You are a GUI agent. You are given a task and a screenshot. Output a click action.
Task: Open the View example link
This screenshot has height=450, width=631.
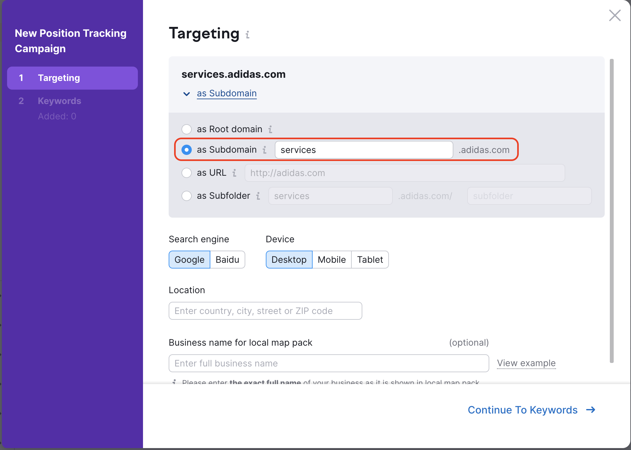[x=526, y=363]
